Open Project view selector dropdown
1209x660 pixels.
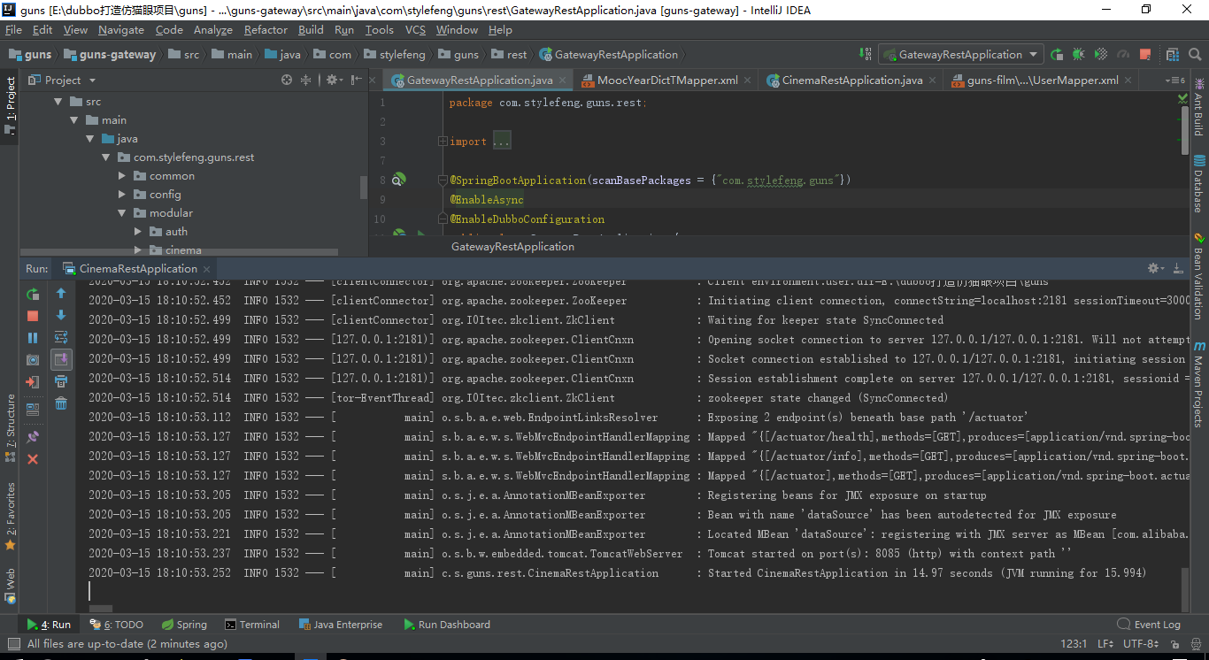62,80
